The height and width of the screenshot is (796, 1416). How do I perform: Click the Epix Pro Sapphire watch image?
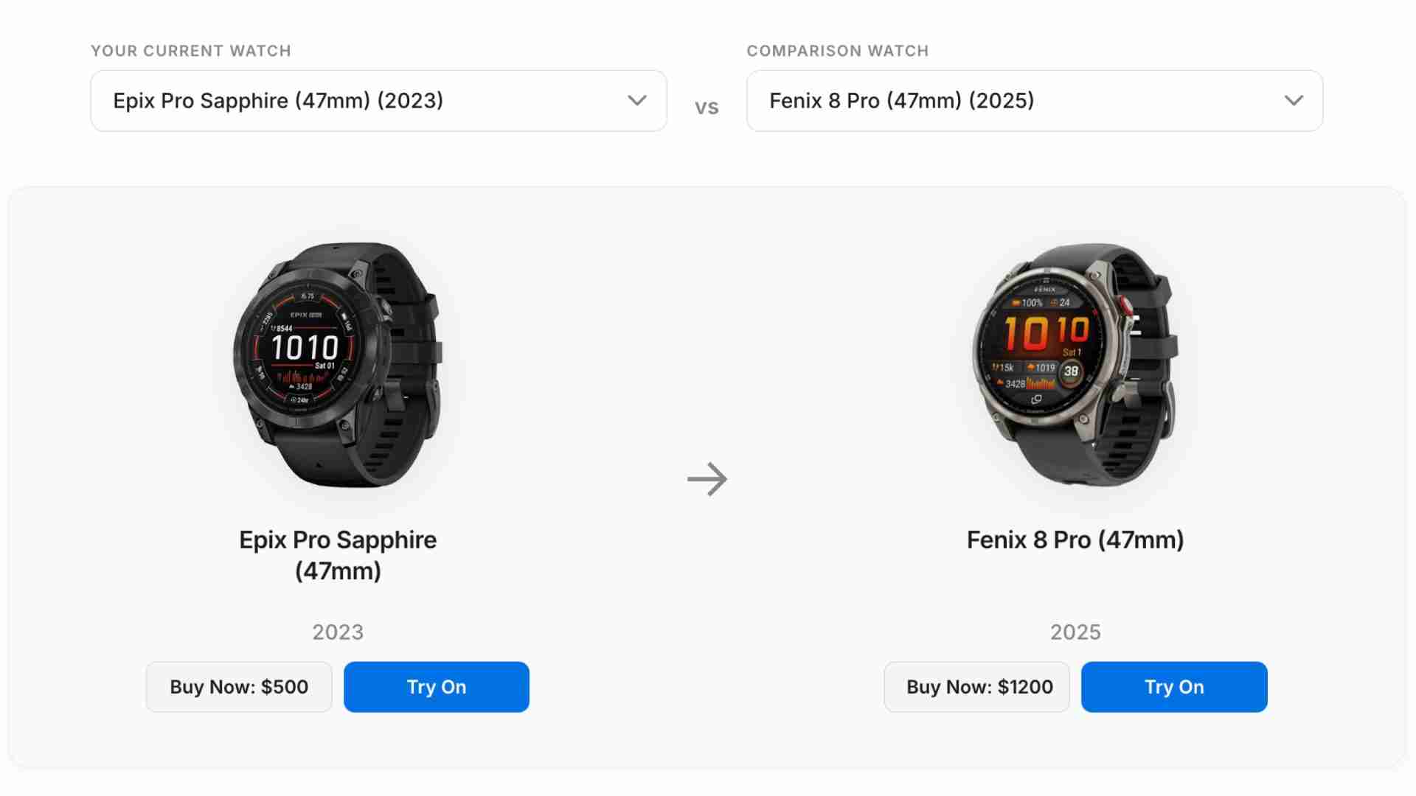[x=337, y=361]
